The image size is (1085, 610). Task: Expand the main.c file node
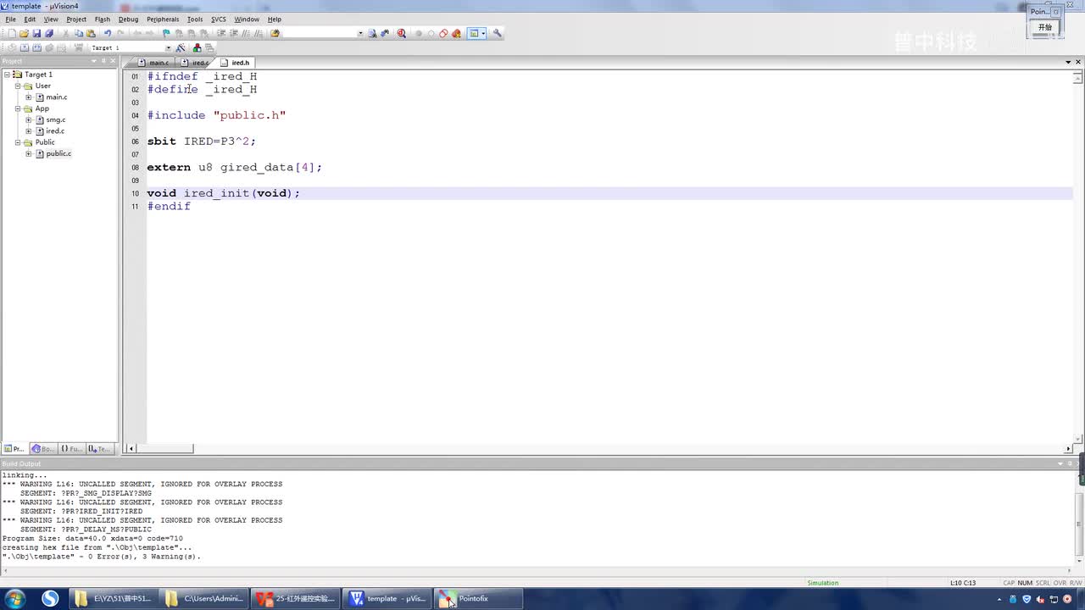(29, 97)
